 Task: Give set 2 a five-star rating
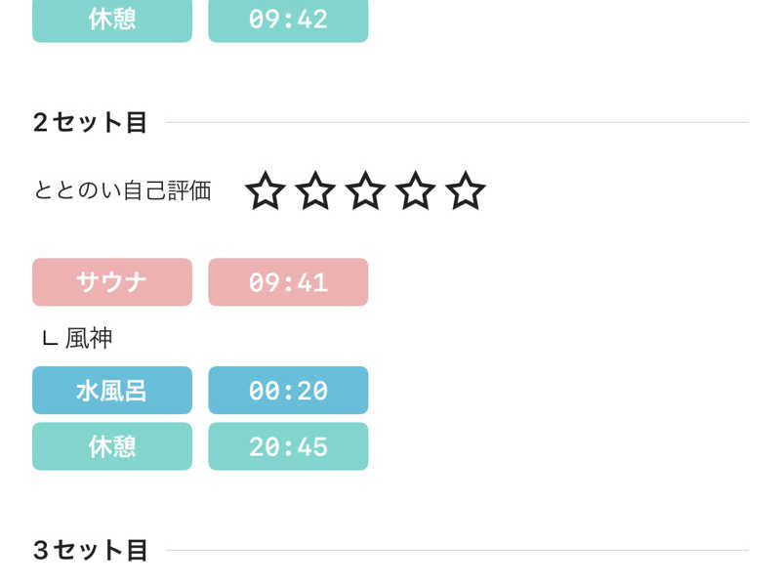466,191
